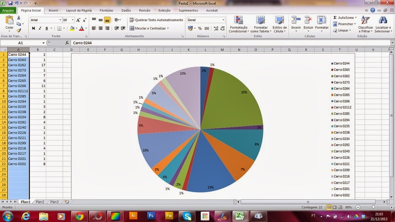Click the increase indent icon
The width and height of the screenshot is (395, 222).
coord(123,28)
